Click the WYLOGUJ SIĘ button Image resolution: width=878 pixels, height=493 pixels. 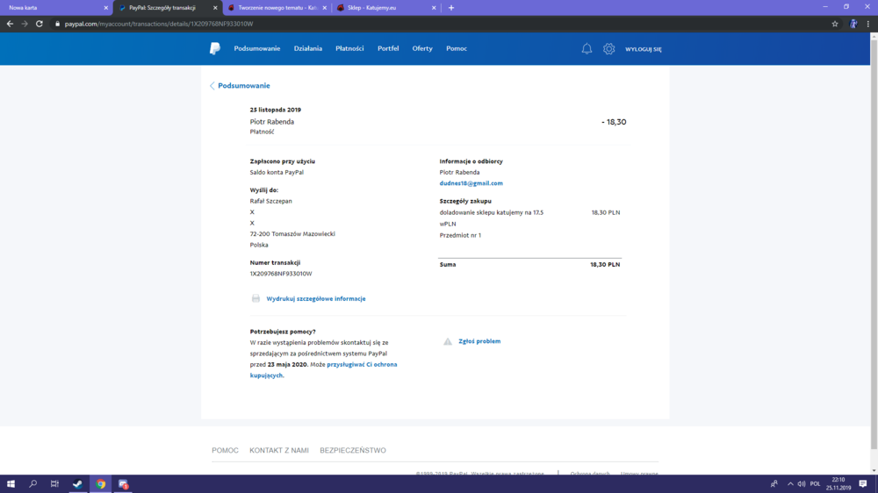click(644, 49)
